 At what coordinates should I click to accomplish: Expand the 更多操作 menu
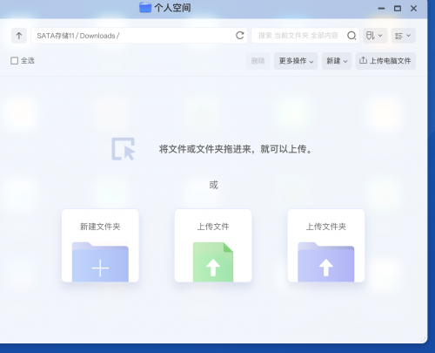pyautogui.click(x=296, y=61)
